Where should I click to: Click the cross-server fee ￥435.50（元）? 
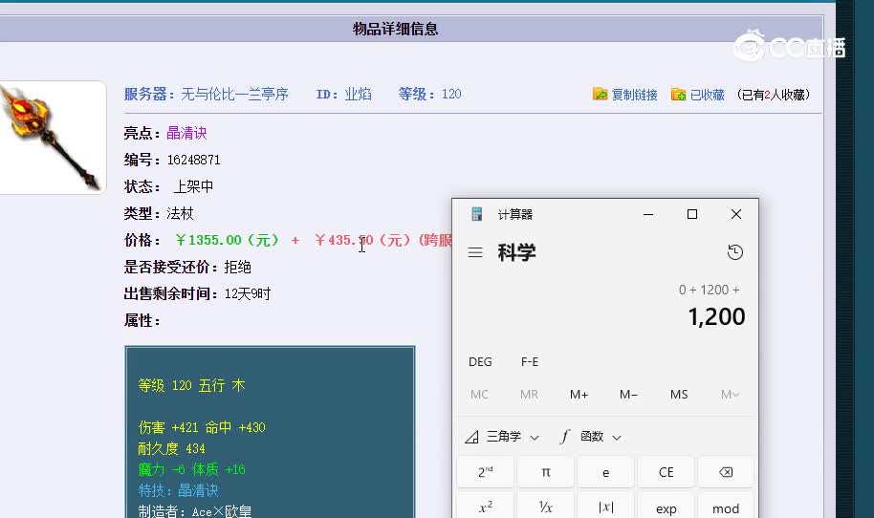pos(362,240)
